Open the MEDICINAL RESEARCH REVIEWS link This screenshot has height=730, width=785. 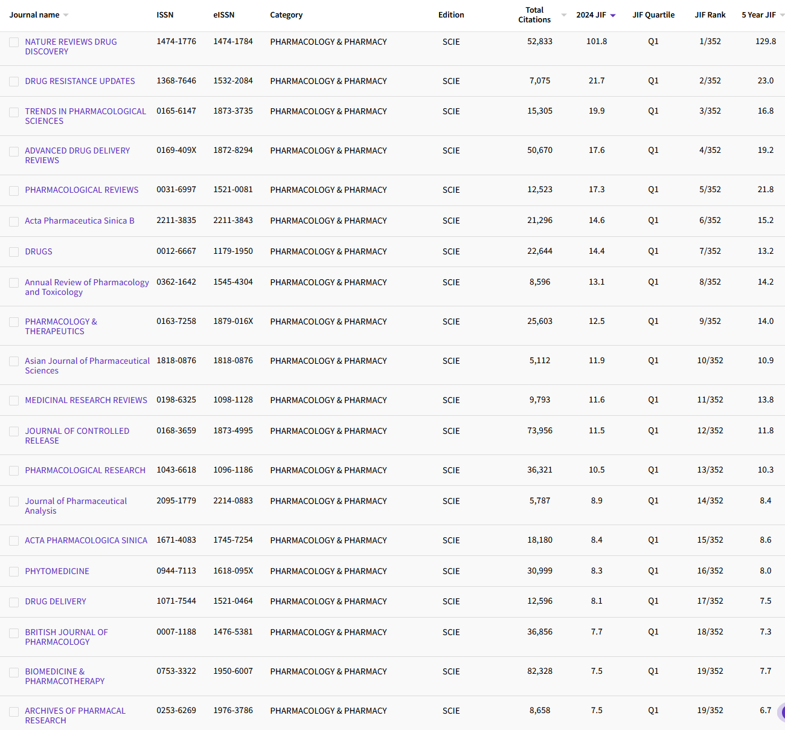(86, 400)
